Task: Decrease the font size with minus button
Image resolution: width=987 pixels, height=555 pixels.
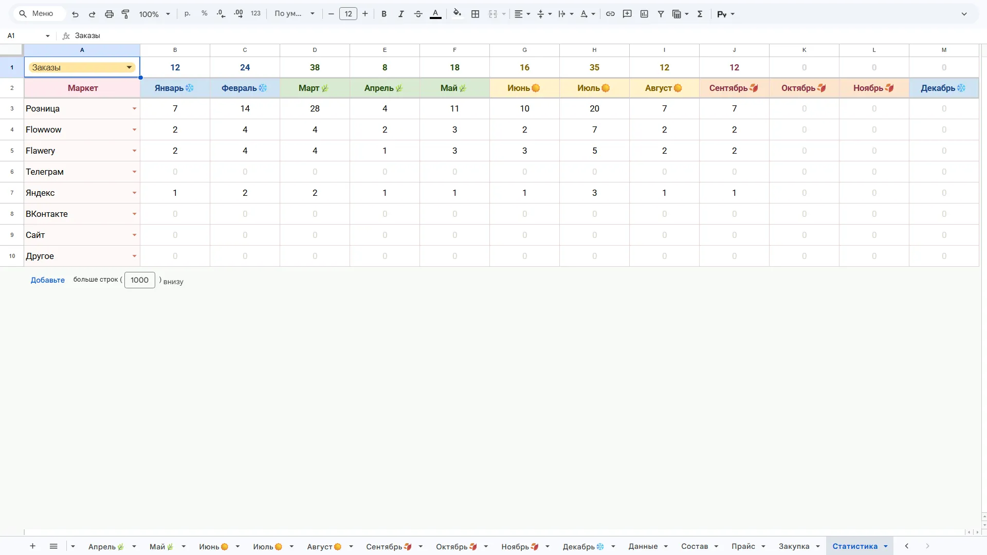Action: [x=331, y=14]
